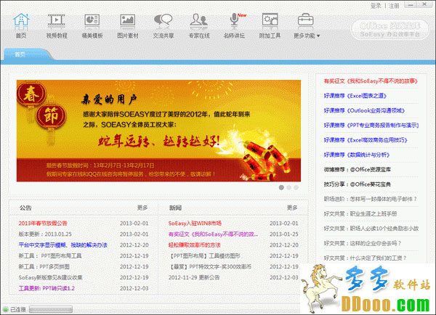Open 职场进阶 email writing article

pyautogui.click(x=371, y=199)
